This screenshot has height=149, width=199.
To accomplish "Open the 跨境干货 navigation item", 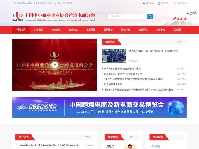I will click(x=126, y=30).
